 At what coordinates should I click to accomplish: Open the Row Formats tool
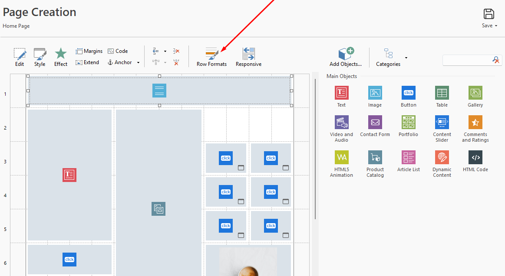[211, 57]
